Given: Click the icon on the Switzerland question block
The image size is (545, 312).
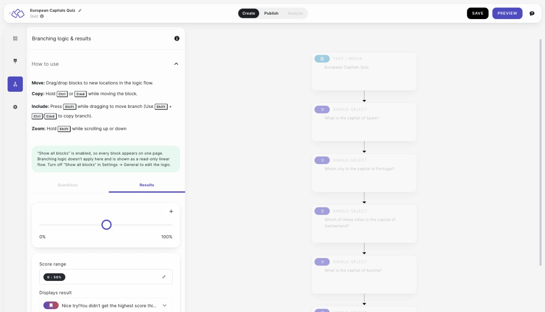Looking at the screenshot, I should click(x=322, y=211).
